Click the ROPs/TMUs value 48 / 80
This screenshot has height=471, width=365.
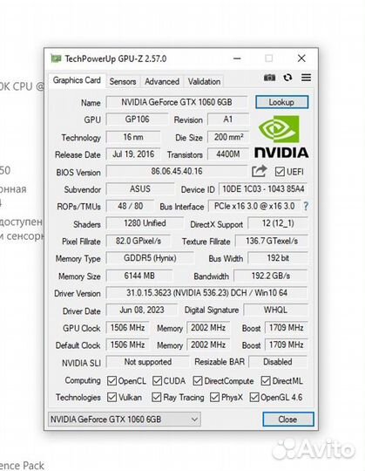pyautogui.click(x=130, y=206)
